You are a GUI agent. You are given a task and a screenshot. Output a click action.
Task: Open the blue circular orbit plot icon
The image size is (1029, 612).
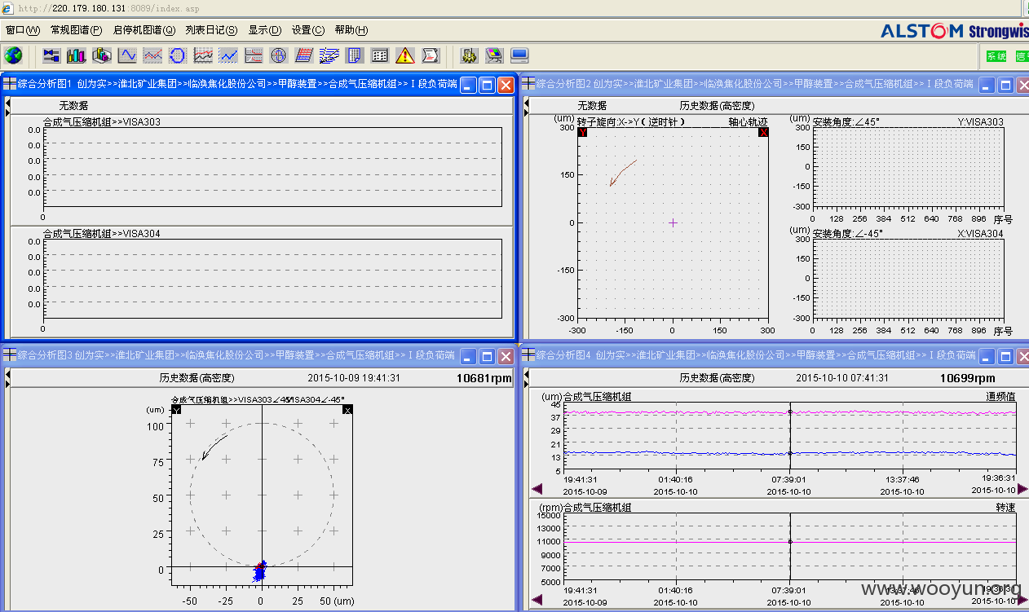178,55
